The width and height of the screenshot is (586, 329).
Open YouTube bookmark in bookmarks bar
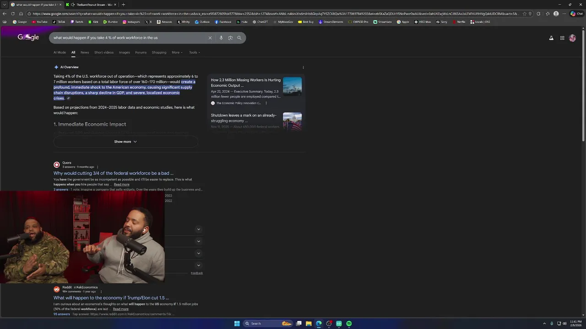click(x=40, y=22)
